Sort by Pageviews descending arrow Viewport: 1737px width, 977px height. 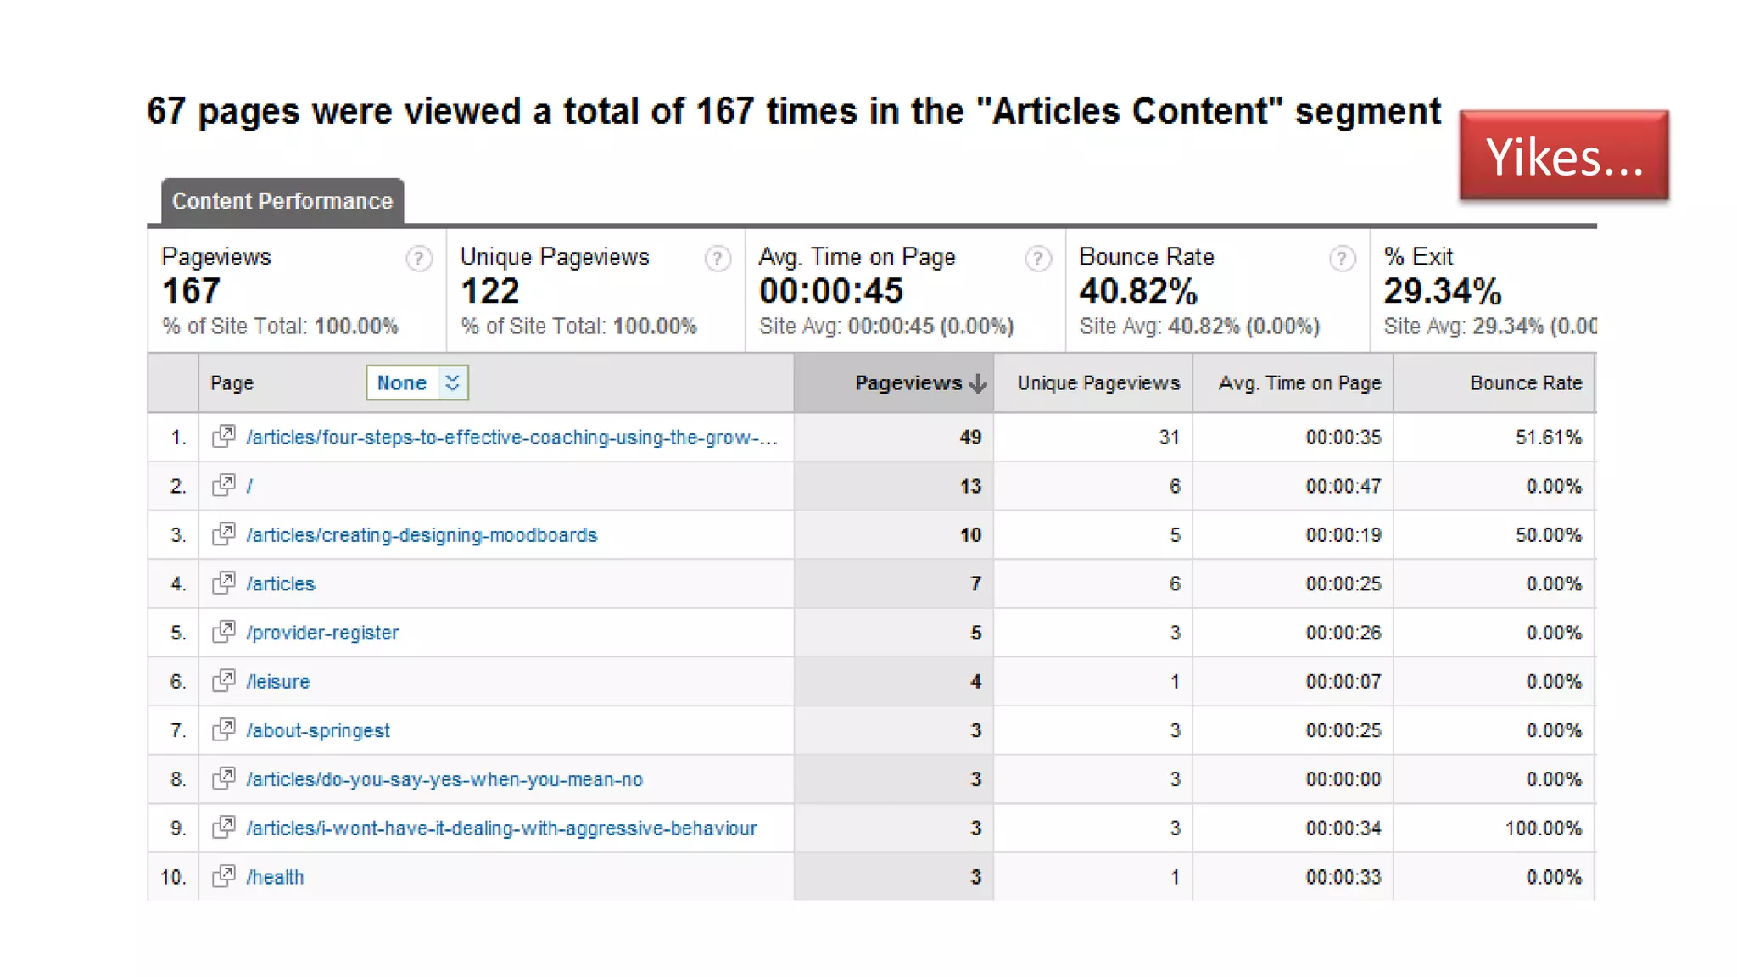(978, 383)
